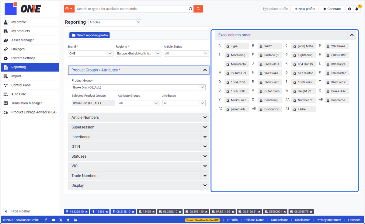Click the Centering column chip icon
365x224 pixels.
point(261,100)
